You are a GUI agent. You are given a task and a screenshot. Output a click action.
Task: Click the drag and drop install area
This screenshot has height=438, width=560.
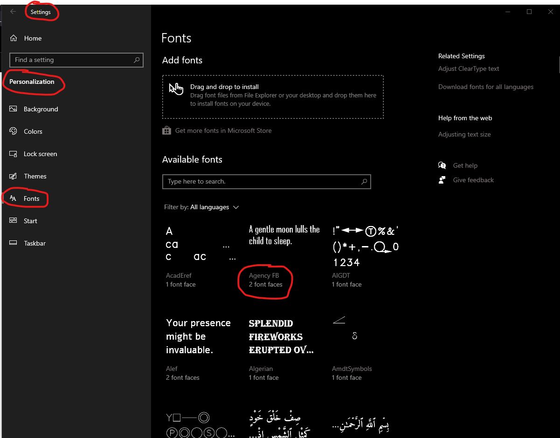tap(273, 97)
